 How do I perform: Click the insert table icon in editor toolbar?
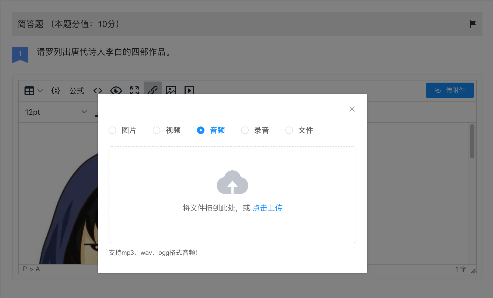(x=29, y=91)
